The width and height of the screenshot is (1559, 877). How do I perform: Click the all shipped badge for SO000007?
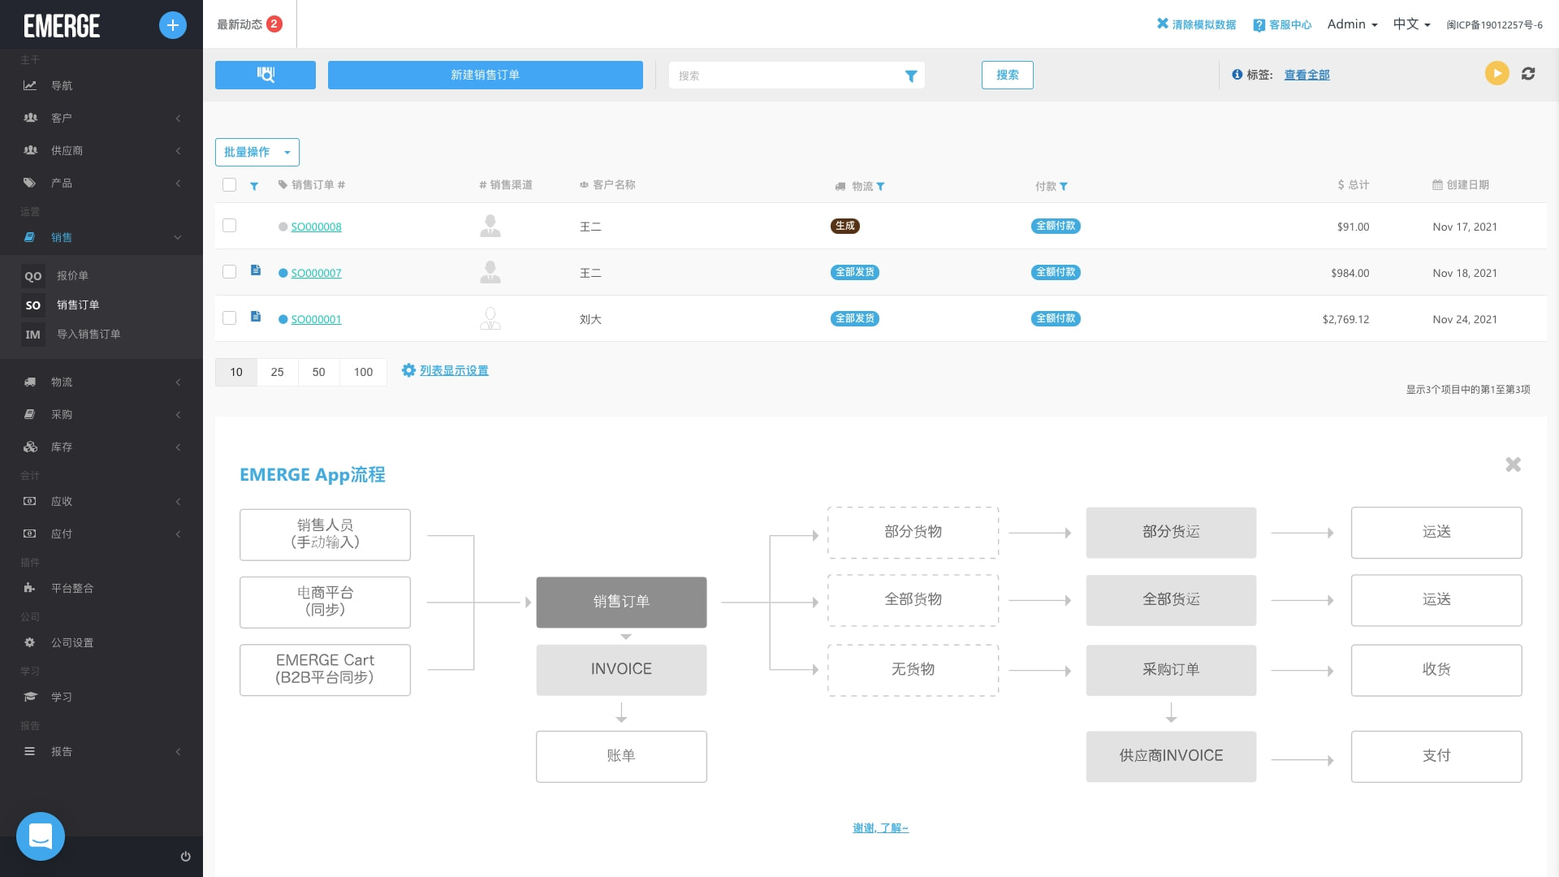pyautogui.click(x=855, y=272)
